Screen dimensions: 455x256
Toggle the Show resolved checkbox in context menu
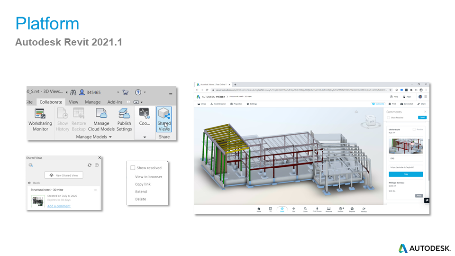pyautogui.click(x=133, y=168)
